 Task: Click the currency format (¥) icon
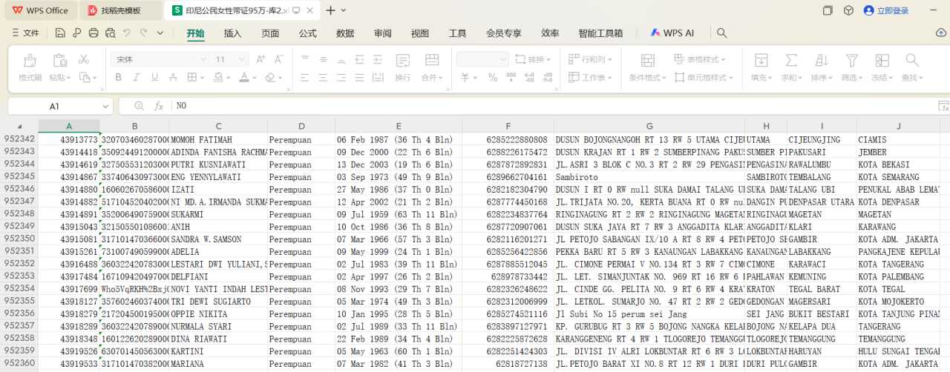tap(465, 77)
